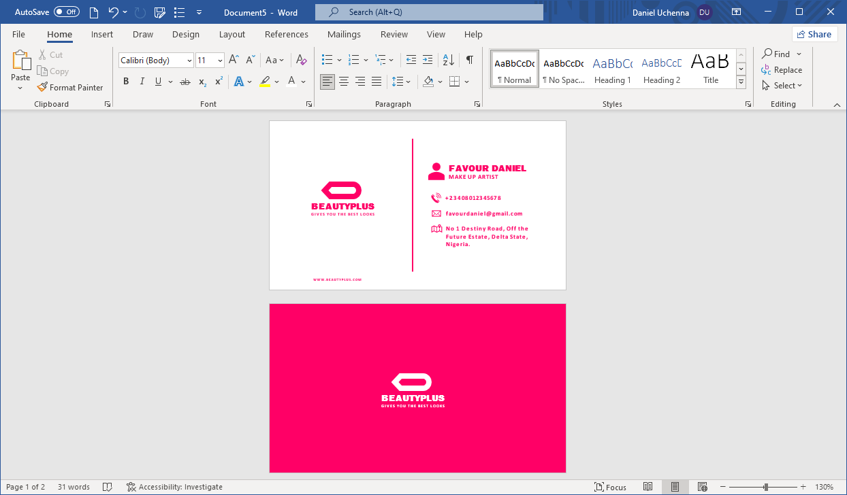This screenshot has height=495, width=847.
Task: Activate Format Painter
Action: pyautogui.click(x=70, y=87)
